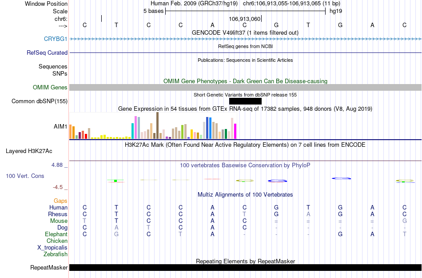Click the Basewise Conservation by PhyloP title

point(245,165)
